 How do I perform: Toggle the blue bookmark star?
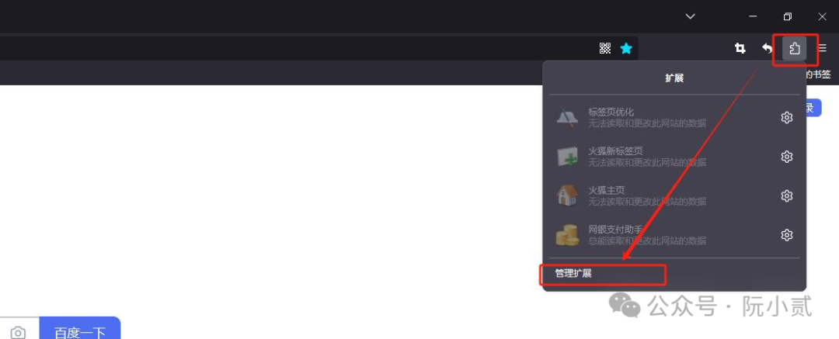pyautogui.click(x=626, y=49)
